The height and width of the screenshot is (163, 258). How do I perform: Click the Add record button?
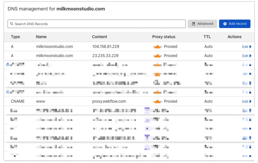[235, 24]
